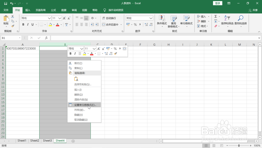262x148 pixels.
Task: Click the ribbon decrease indent icon
Action: click(92, 25)
